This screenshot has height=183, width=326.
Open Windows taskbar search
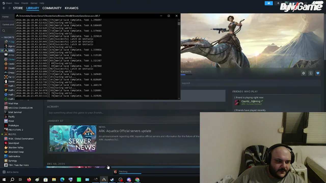coord(12,180)
